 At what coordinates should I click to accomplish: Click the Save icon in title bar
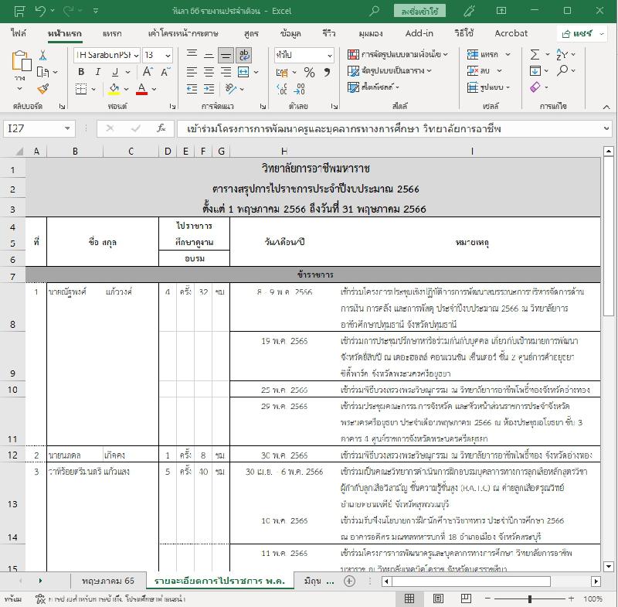19,11
